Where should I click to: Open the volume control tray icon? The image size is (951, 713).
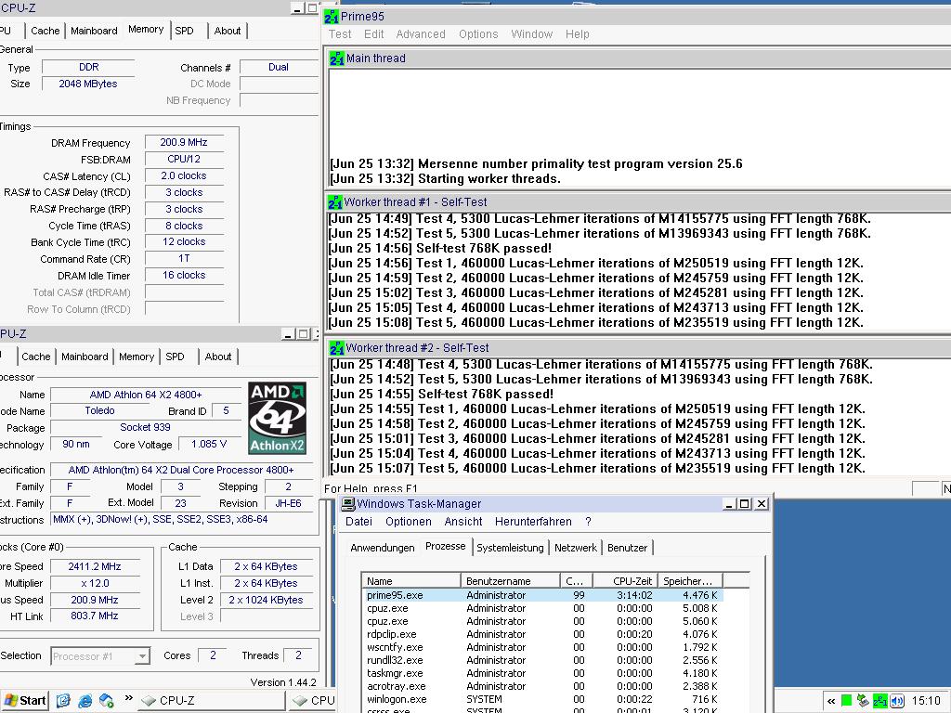coord(897,701)
